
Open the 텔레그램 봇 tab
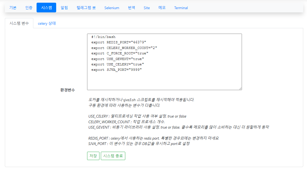tap(86, 8)
